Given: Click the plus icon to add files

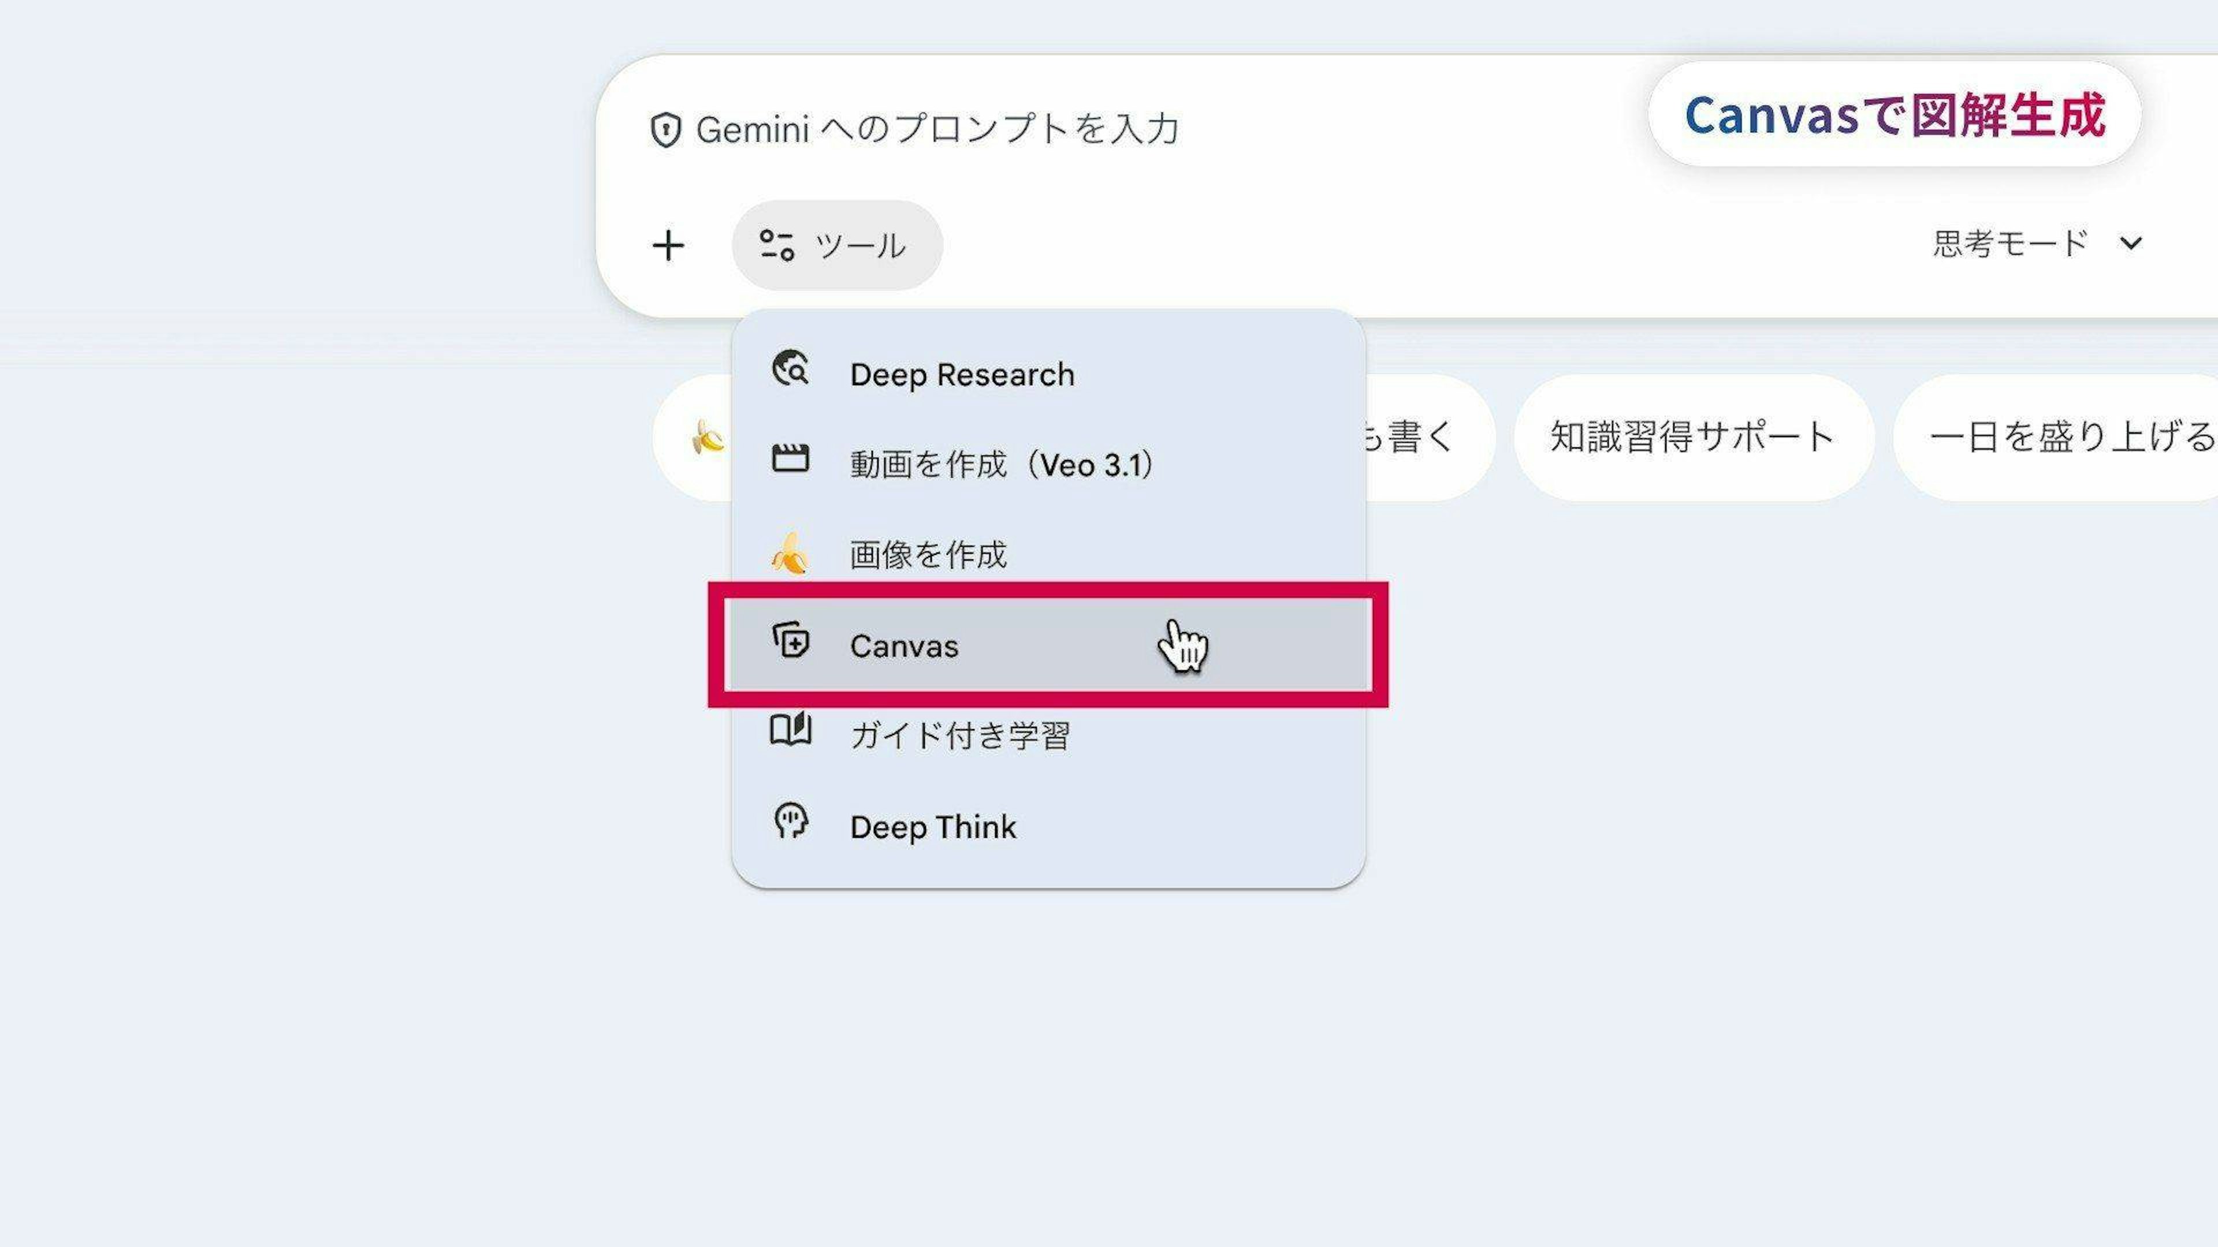Looking at the screenshot, I should pos(668,246).
